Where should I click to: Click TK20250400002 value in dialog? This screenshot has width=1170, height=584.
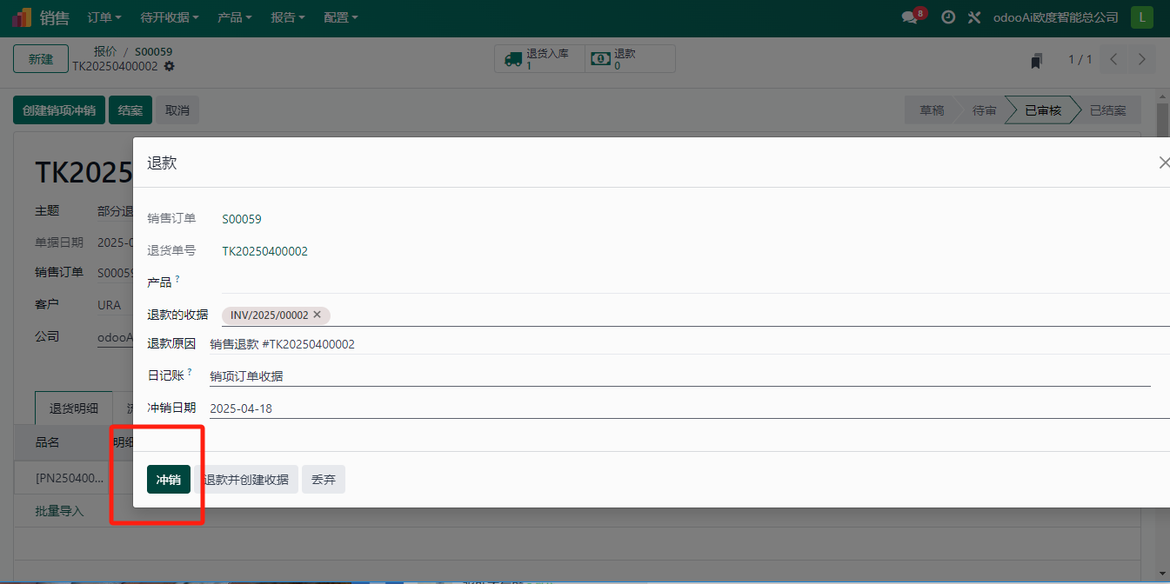point(265,251)
